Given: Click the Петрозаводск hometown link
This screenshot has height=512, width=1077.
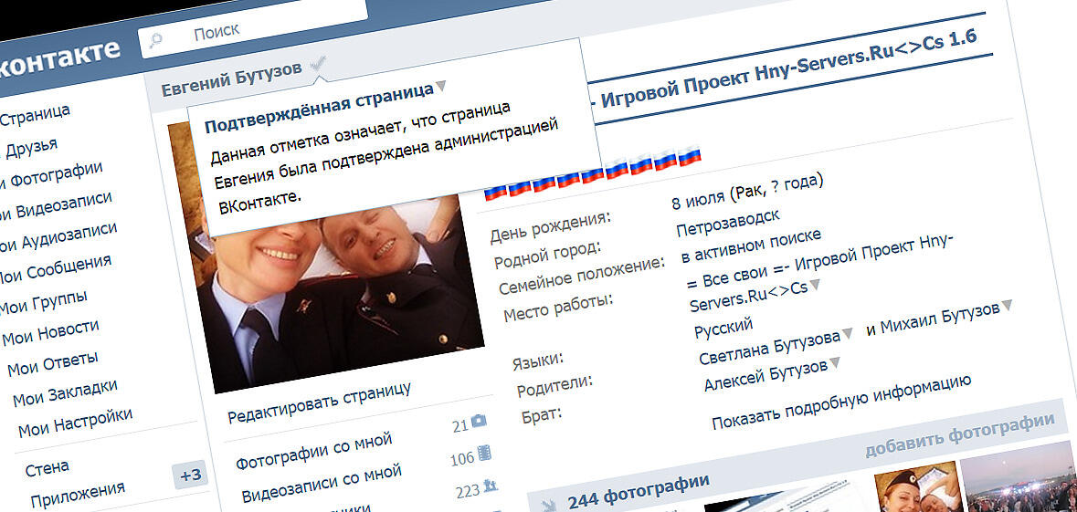Looking at the screenshot, I should pyautogui.click(x=728, y=225).
